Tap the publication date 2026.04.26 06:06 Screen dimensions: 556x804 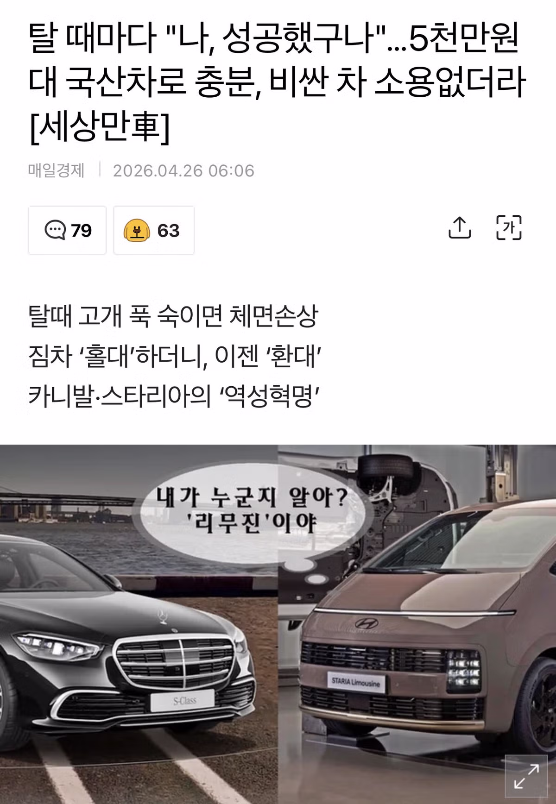183,171
